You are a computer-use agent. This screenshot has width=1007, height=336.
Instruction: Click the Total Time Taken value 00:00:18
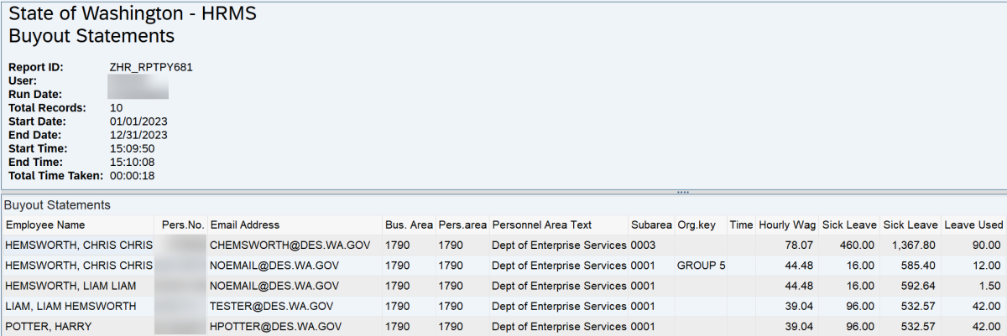pos(132,175)
